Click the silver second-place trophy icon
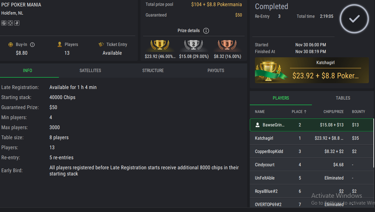Screen dimensions: 375x212 (193, 45)
